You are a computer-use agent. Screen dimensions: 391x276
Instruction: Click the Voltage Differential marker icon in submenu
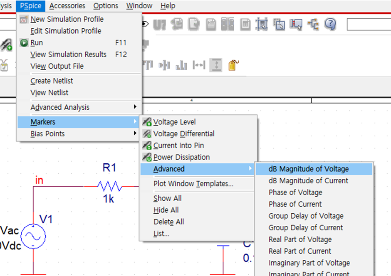[x=147, y=133]
